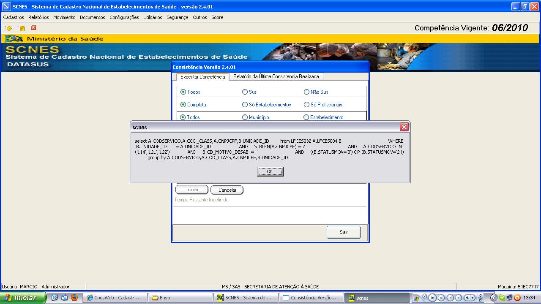Click the Máquina 54EC7747 status entry
This screenshot has width=541, height=304.
(x=518, y=287)
